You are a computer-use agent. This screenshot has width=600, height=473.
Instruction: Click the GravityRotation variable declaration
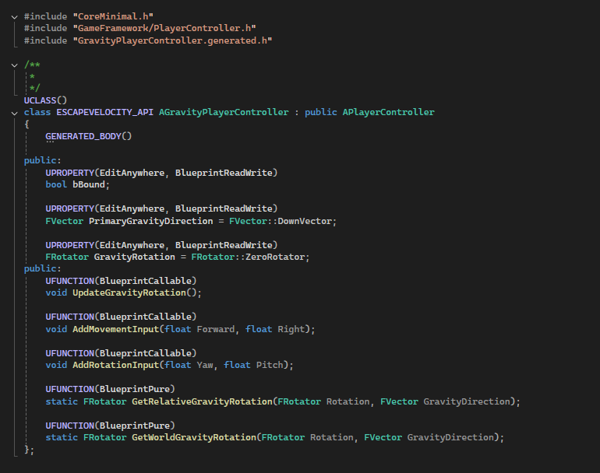click(135, 257)
